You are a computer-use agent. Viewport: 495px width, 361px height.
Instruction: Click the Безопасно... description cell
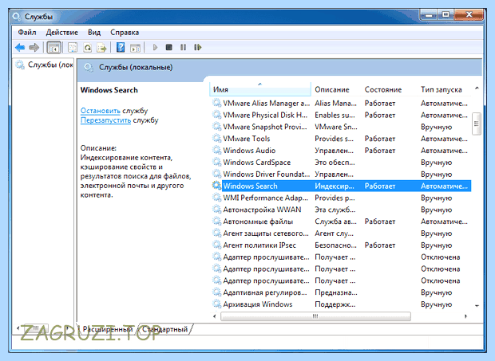tap(335, 245)
